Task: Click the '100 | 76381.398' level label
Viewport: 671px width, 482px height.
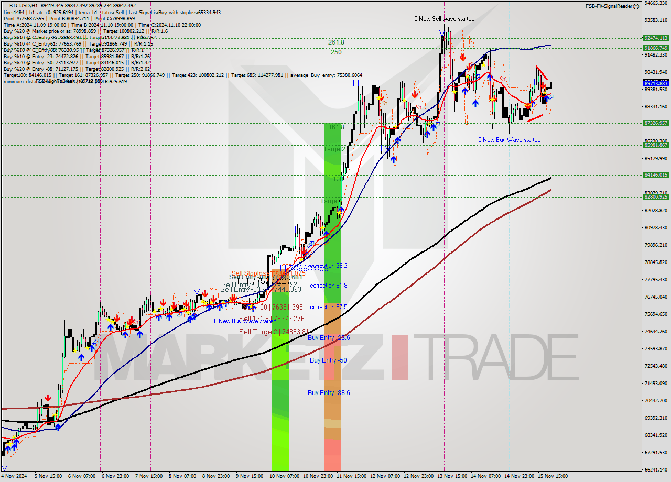Action: click(x=279, y=307)
